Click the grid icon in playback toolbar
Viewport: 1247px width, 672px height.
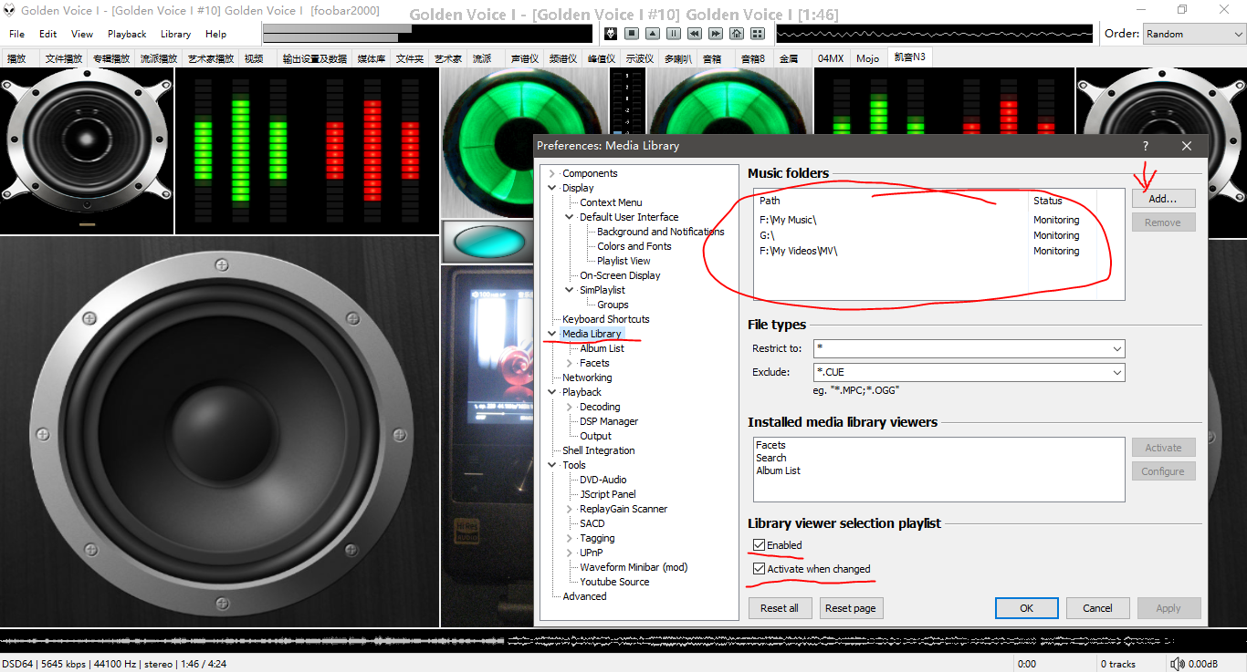click(x=758, y=34)
